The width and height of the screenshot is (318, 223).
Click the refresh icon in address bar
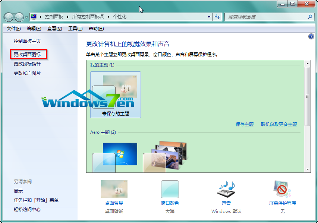217,17
